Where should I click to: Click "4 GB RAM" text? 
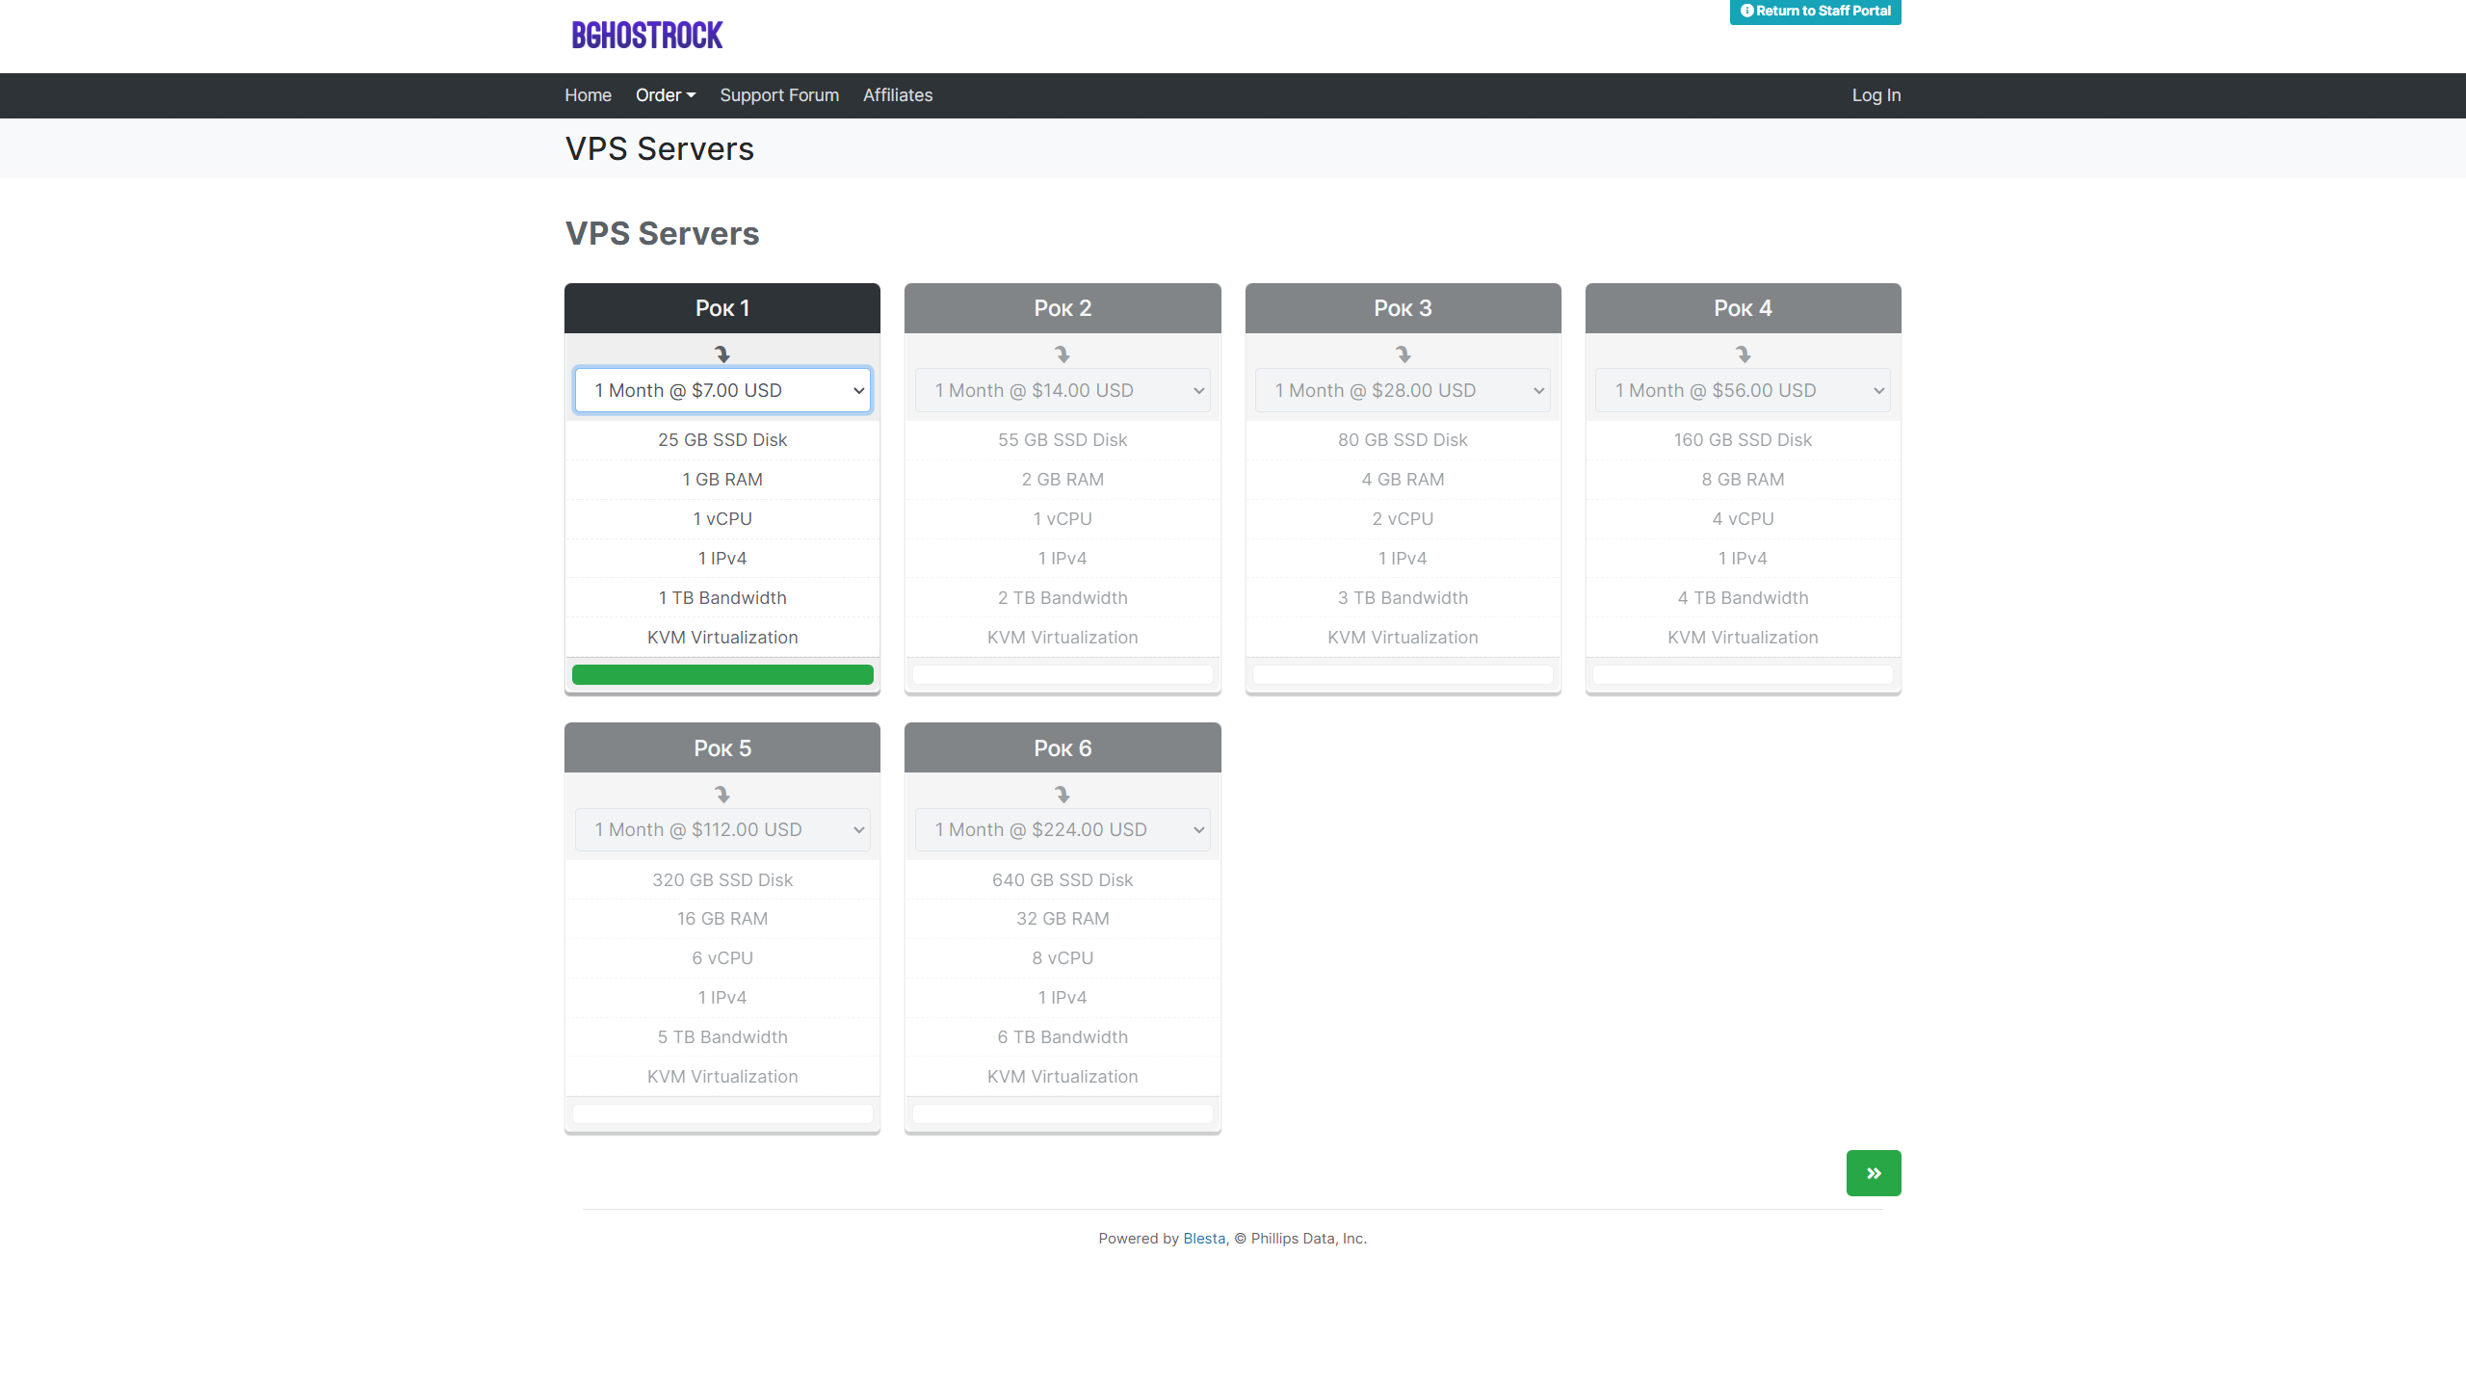pyautogui.click(x=1404, y=480)
